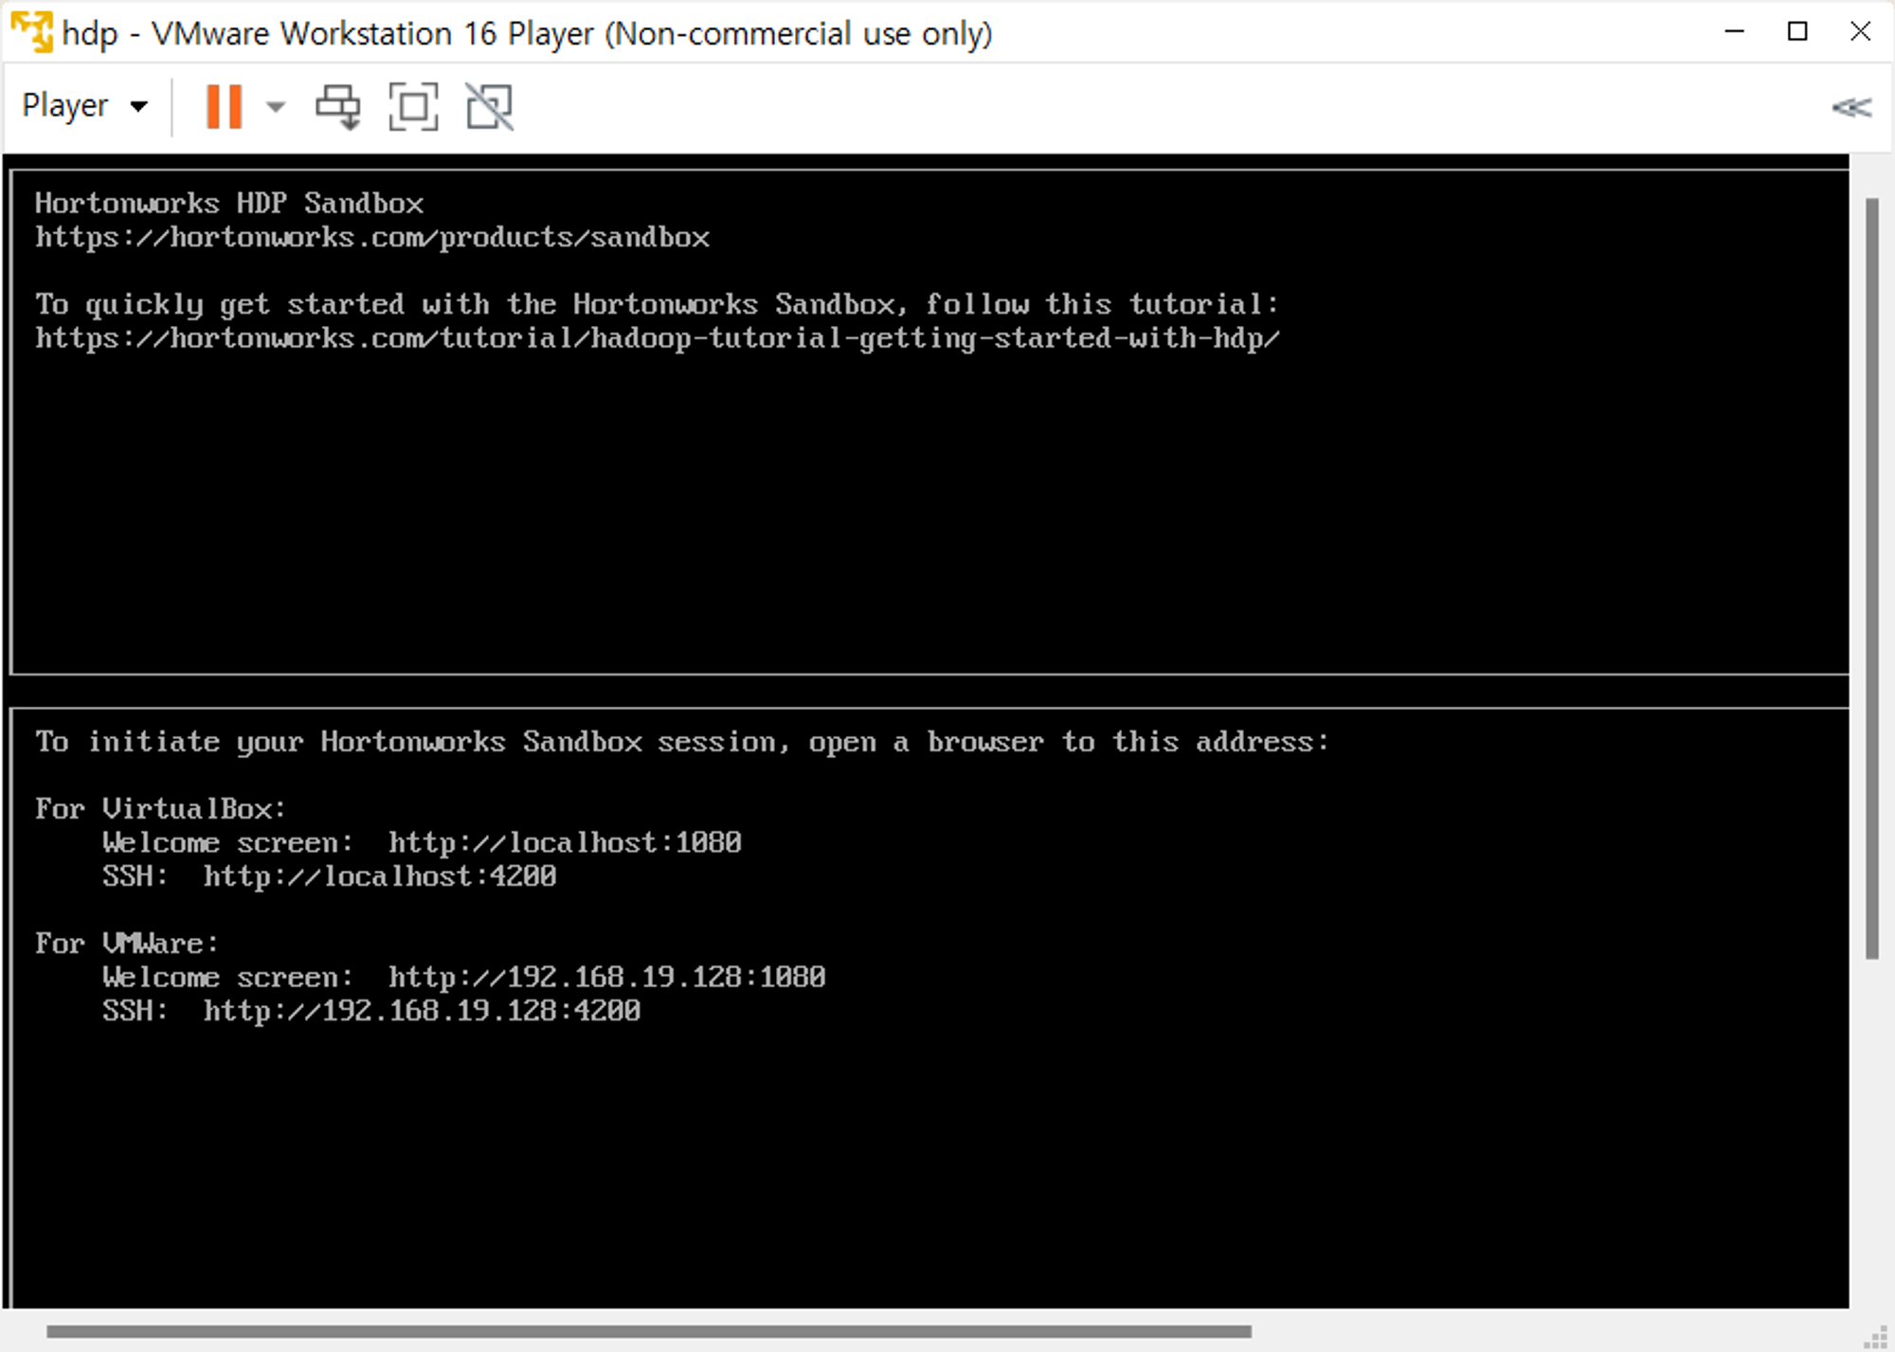The width and height of the screenshot is (1895, 1352).
Task: Collapse toolbar with the double chevron
Action: click(1851, 107)
